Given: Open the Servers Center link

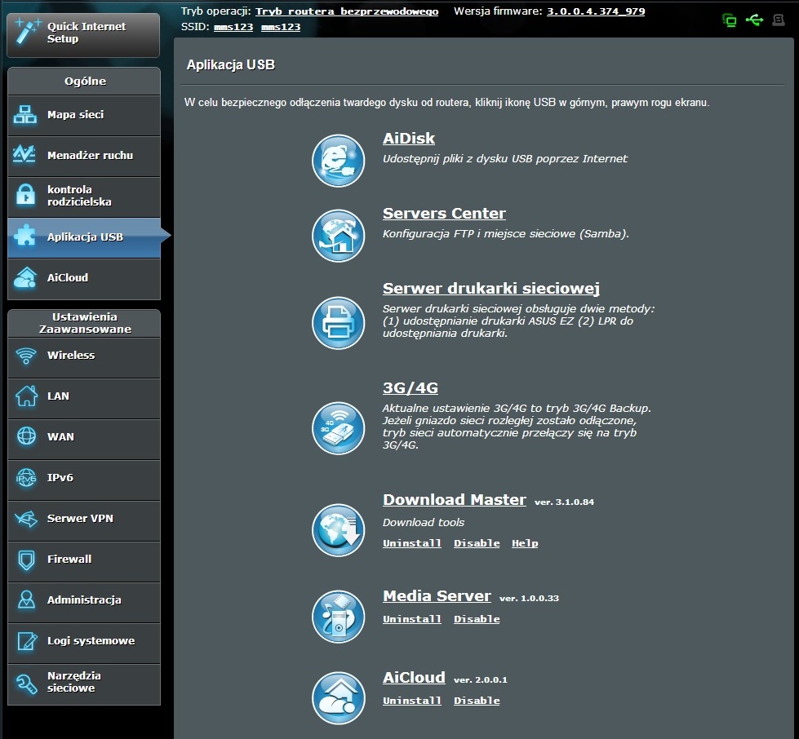Looking at the screenshot, I should [x=444, y=214].
